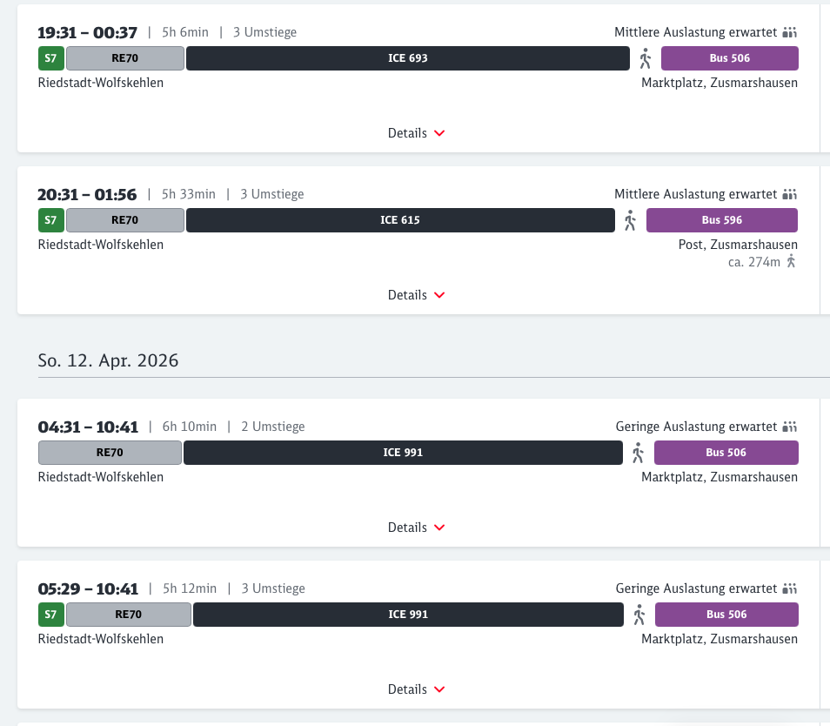
Task: Expand Details for the 20:31 – 01:56 trip
Action: click(x=416, y=295)
